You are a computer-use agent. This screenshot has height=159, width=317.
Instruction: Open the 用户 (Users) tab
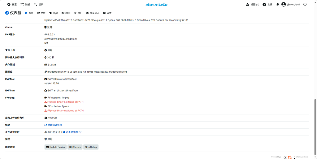point(78,13)
